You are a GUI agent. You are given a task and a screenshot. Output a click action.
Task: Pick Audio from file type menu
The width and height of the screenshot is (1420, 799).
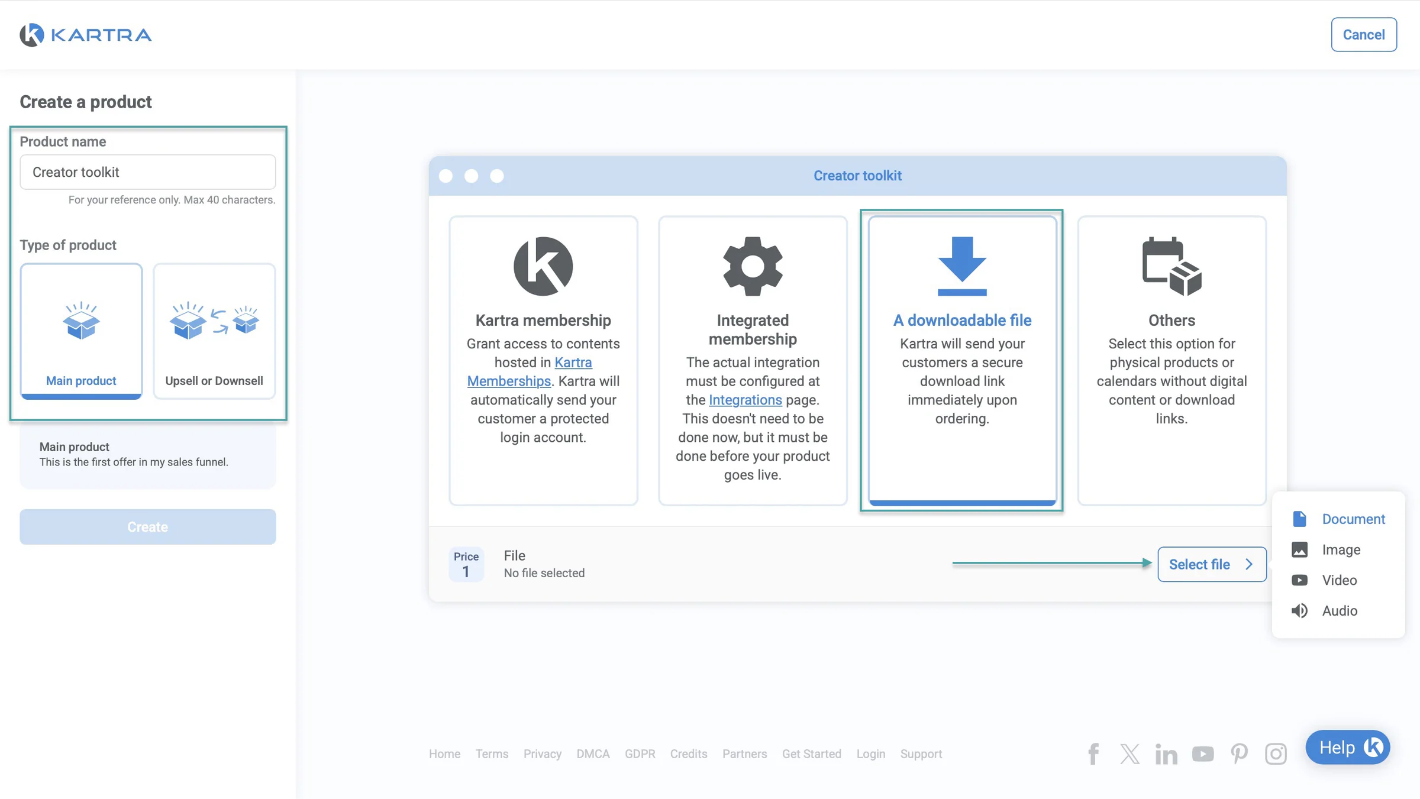[1338, 611]
